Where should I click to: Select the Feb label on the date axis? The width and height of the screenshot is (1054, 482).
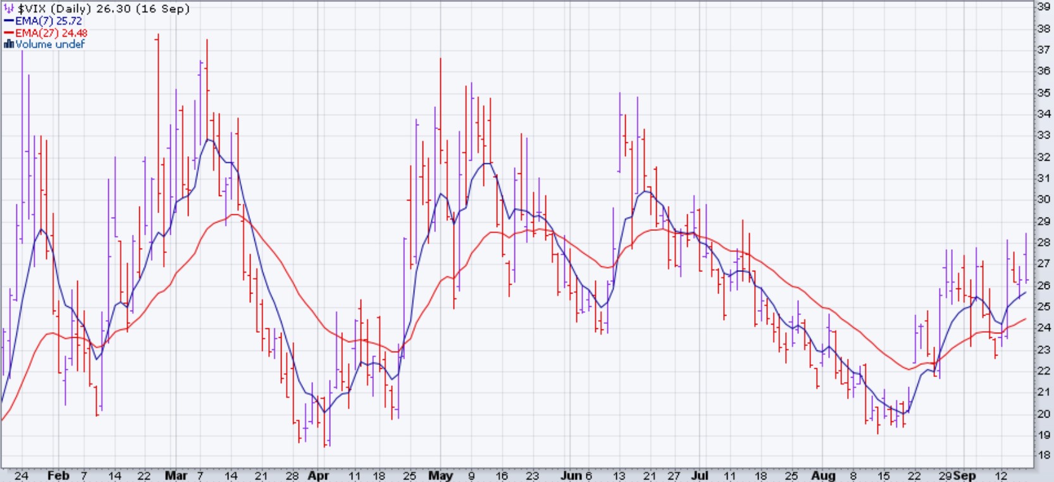click(58, 475)
